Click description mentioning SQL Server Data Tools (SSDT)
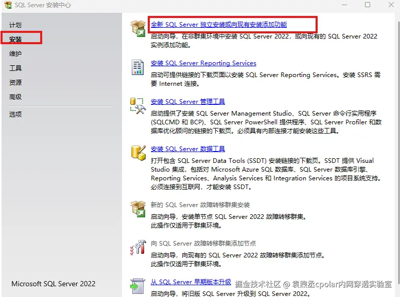The height and width of the screenshot is (297, 400). (x=266, y=174)
